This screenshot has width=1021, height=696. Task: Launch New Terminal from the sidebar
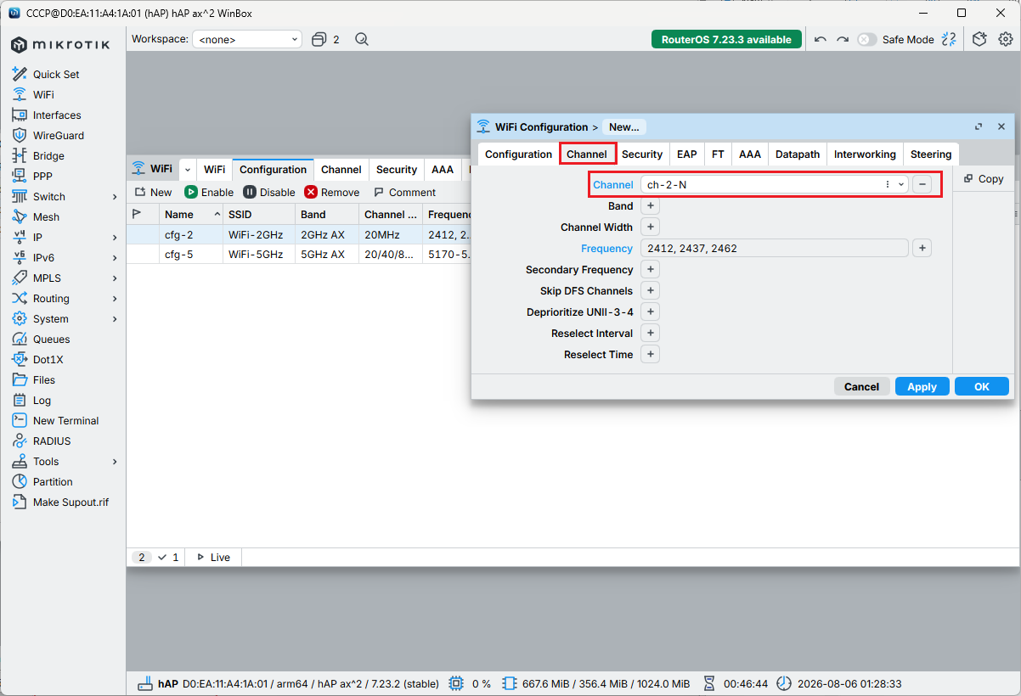pos(65,420)
